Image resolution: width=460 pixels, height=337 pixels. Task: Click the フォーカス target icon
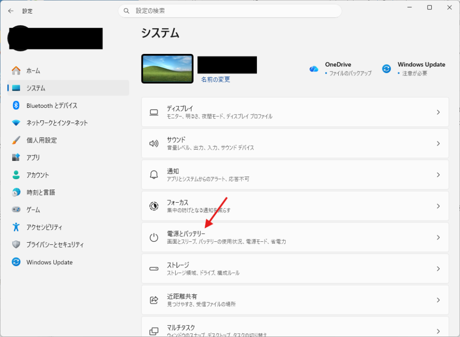(x=154, y=206)
